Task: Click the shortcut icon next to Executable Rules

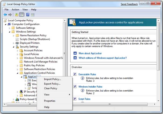Action: point(75,74)
